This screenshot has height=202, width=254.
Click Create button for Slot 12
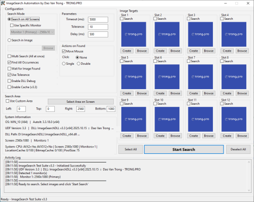pyautogui.click(x=227, y=136)
